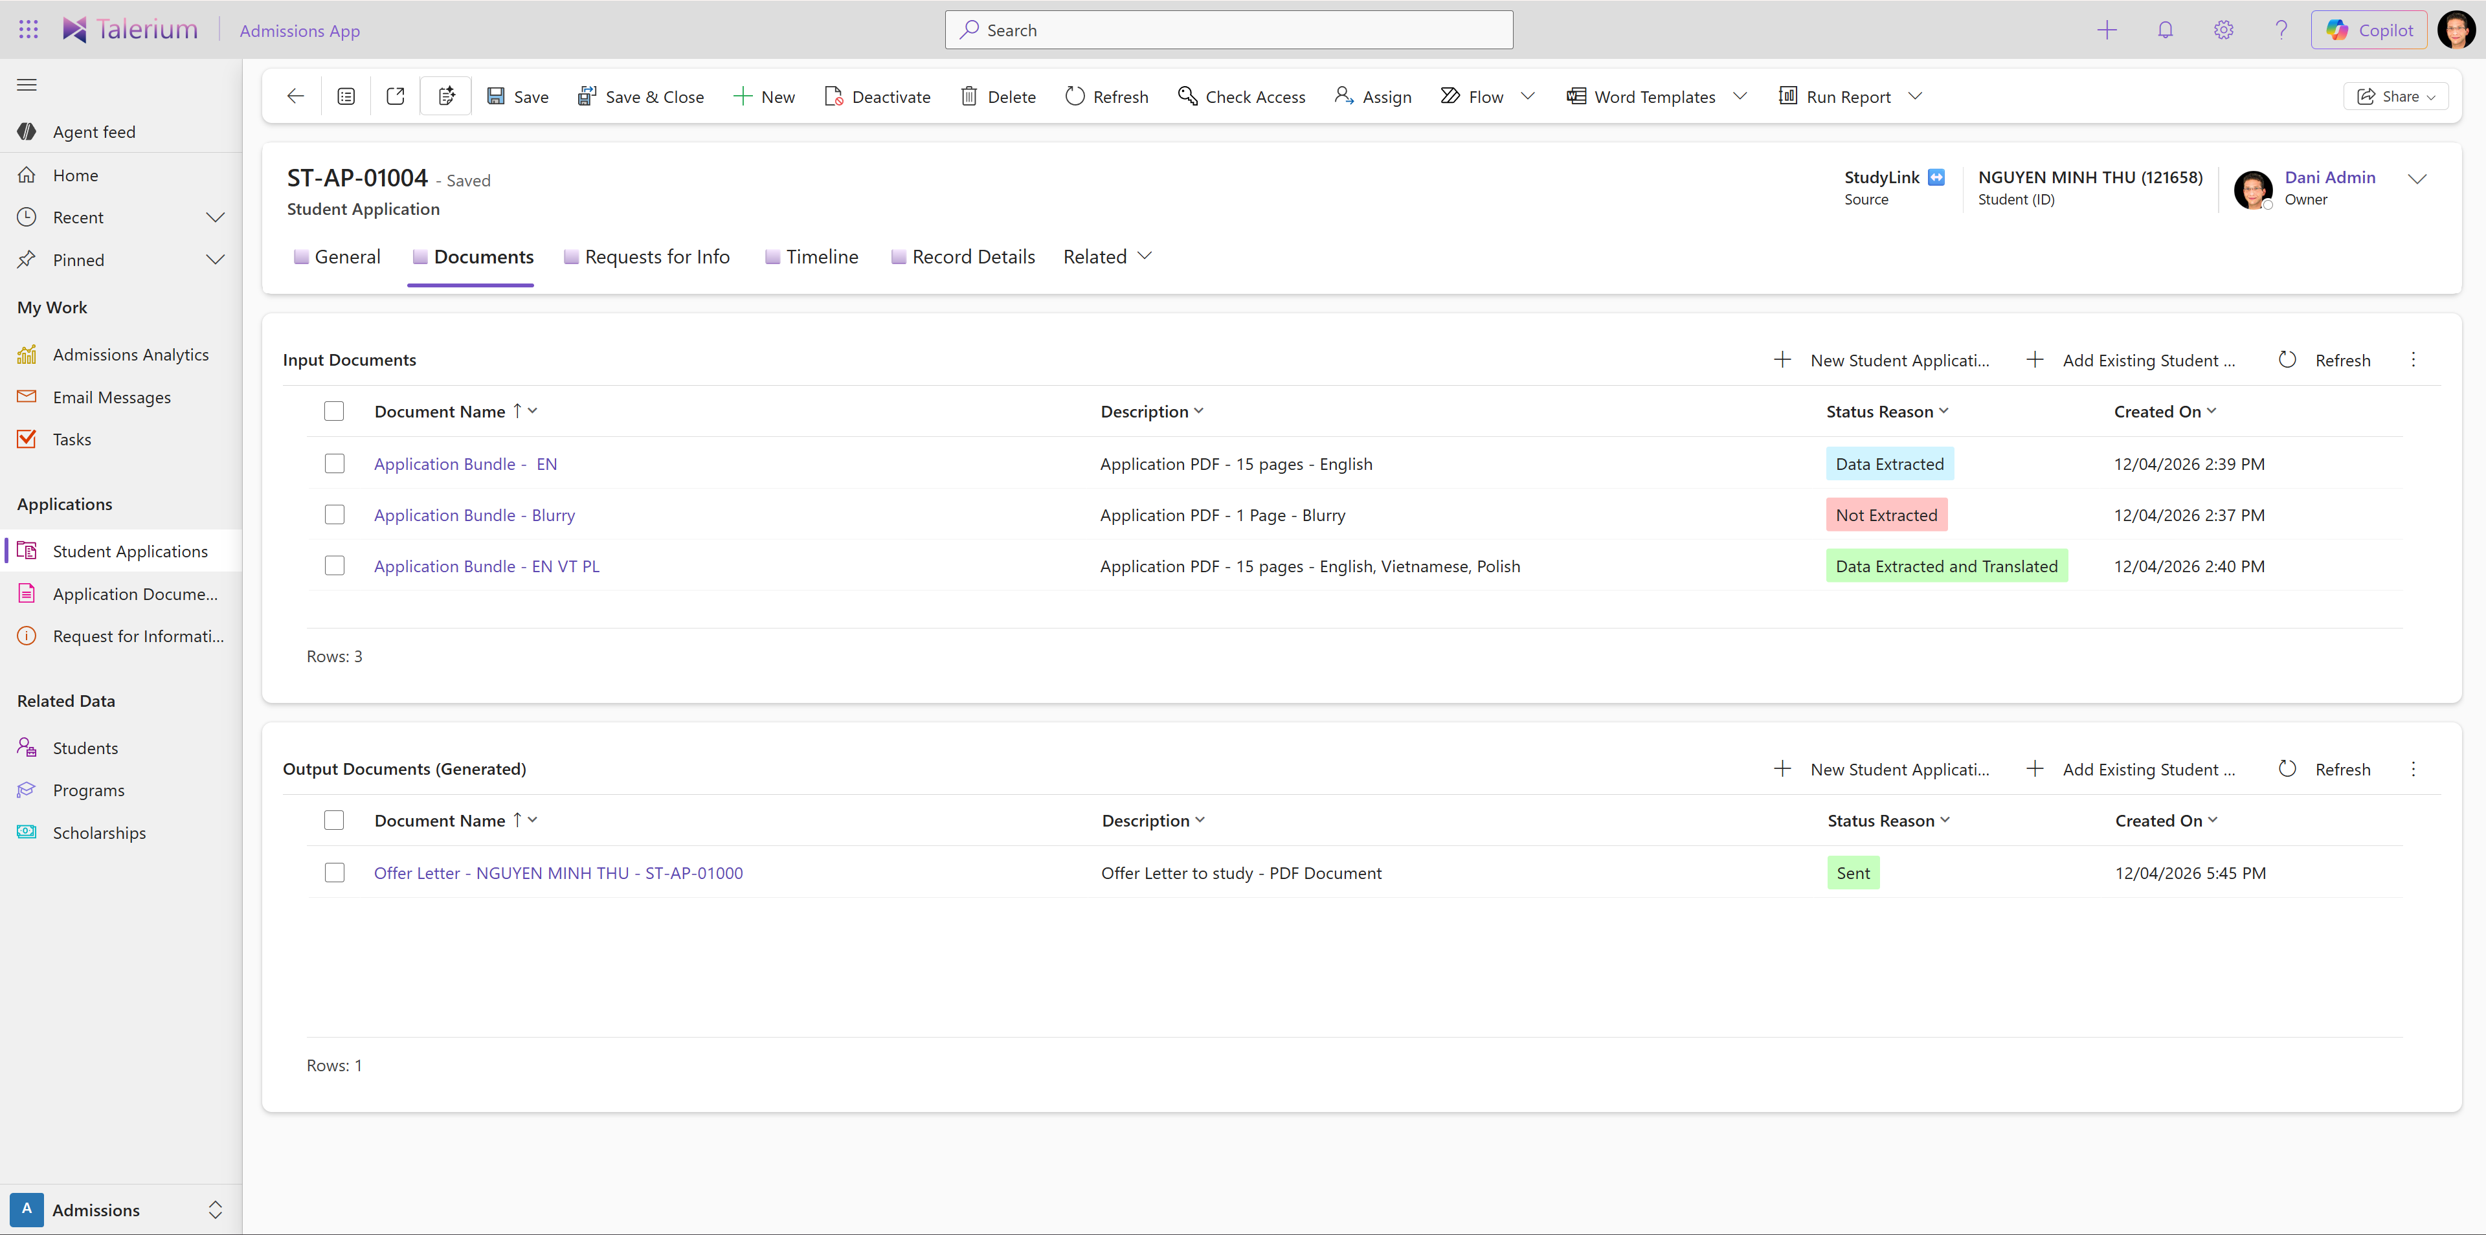
Task: Check the Application Bundle - Blurry row
Action: tap(334, 515)
